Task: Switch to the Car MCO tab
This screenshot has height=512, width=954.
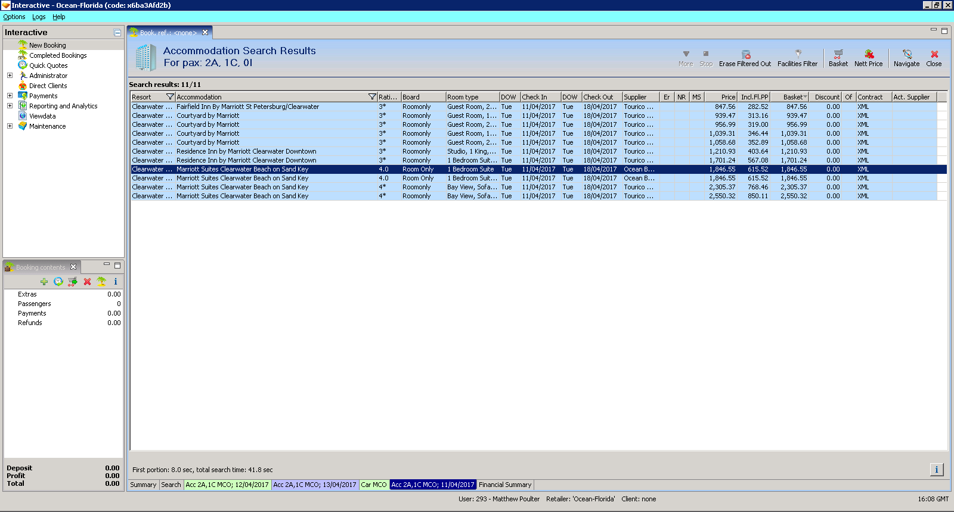Action: [374, 485]
